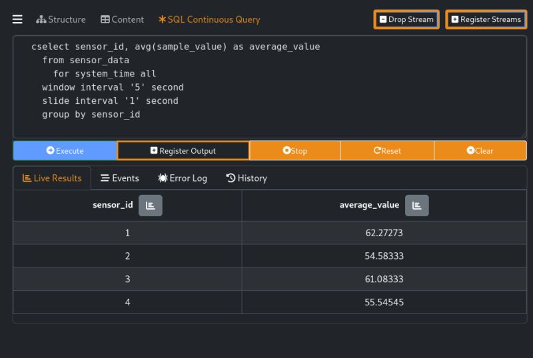Screen dimensions: 533x358
Task: Open the Live Results tab
Action: (x=52, y=178)
